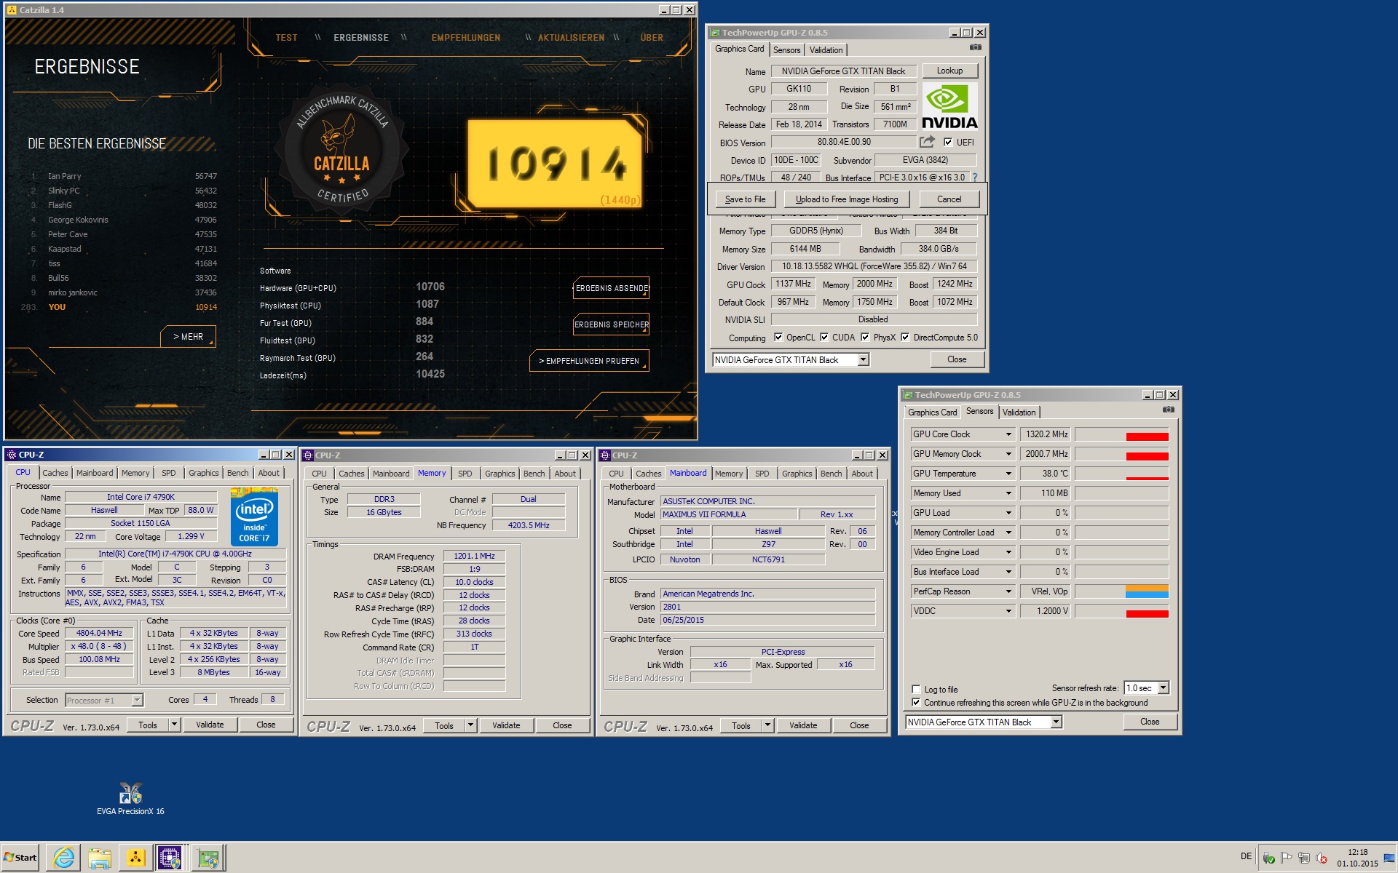This screenshot has width=1398, height=873.
Task: Click the Start button
Action: click(20, 858)
